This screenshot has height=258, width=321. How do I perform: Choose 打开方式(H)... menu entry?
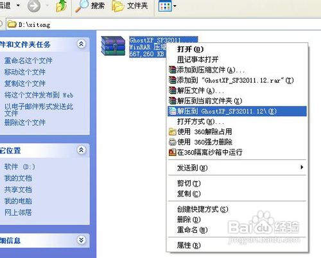(237, 121)
